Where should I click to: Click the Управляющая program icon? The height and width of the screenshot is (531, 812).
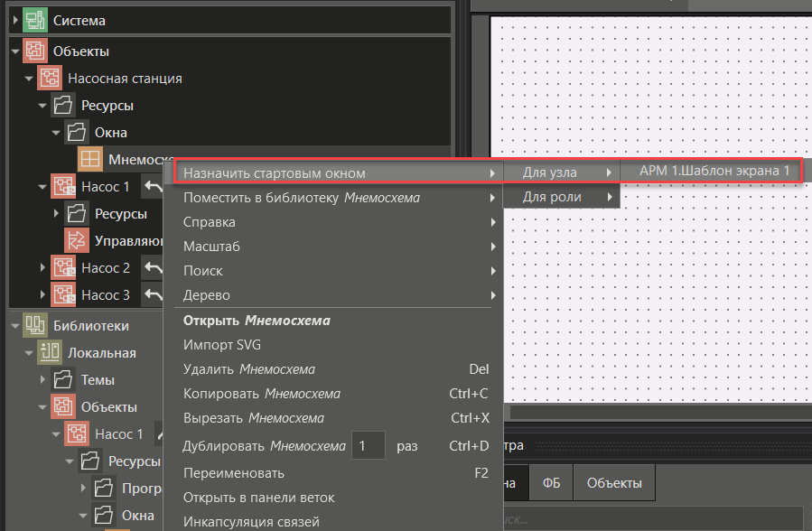[77, 241]
